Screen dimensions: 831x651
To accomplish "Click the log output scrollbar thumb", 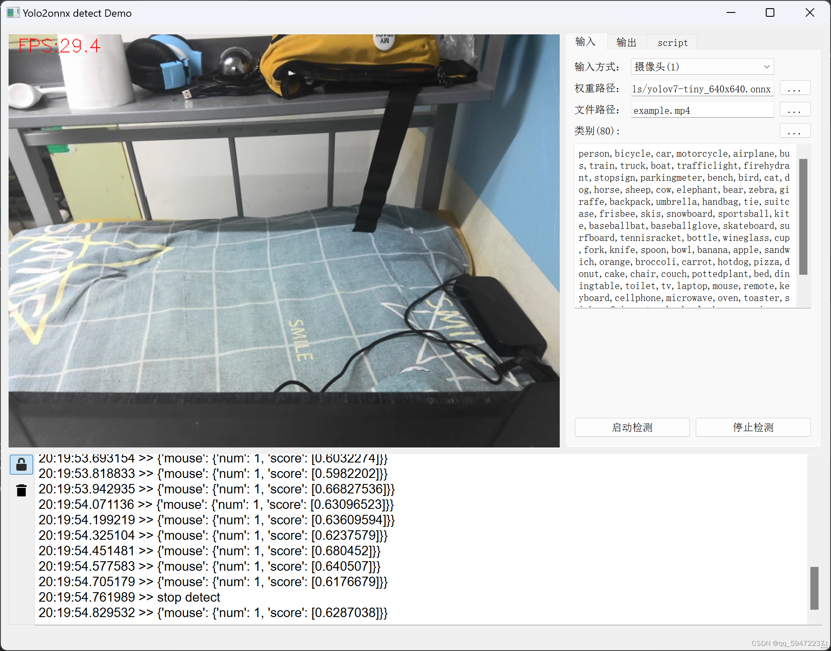I will [x=814, y=588].
